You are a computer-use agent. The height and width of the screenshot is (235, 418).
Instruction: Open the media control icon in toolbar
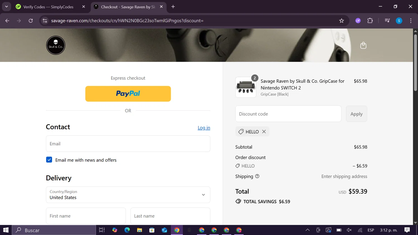pos(387,21)
